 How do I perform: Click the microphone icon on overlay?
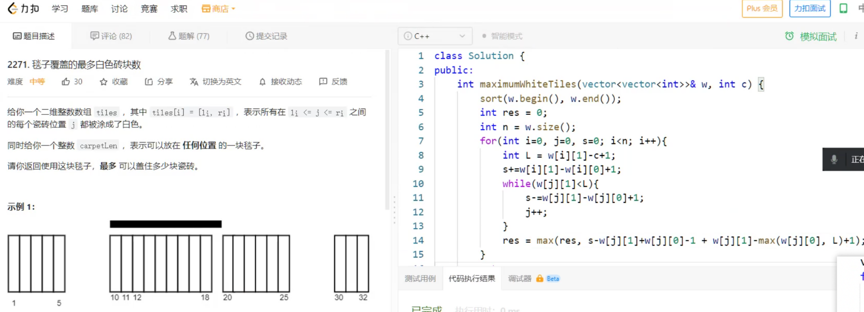[x=834, y=159]
